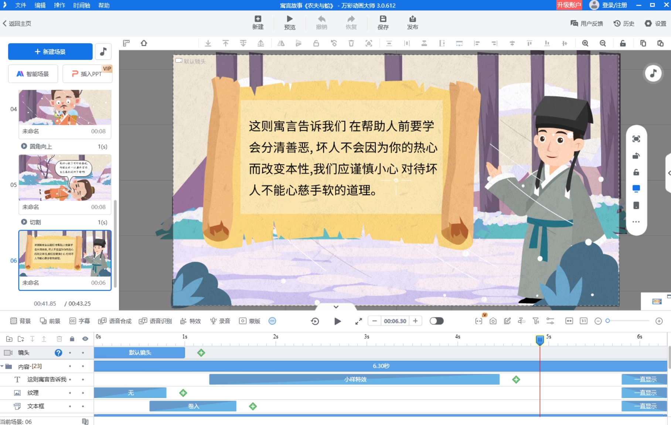Click the copy icon in the top toolbar
The width and height of the screenshot is (671, 425).
click(x=643, y=43)
